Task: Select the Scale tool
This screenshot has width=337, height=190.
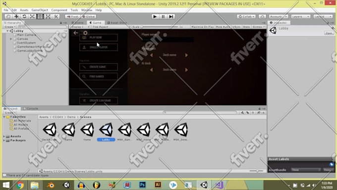Action: [x=32, y=16]
